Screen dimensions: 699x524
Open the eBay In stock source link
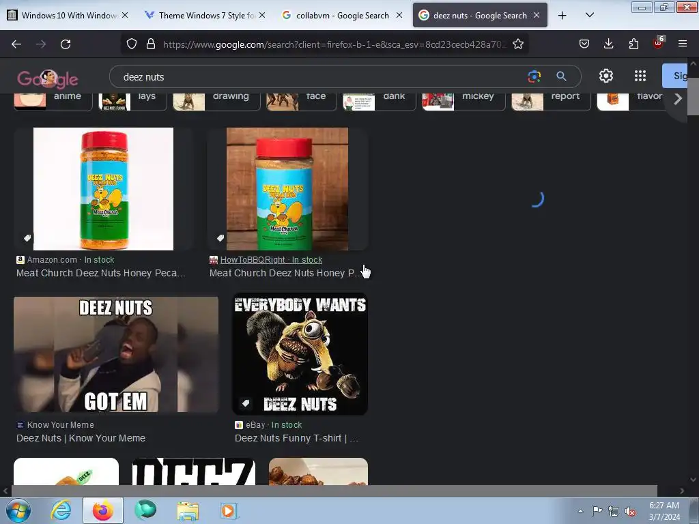pyautogui.click(x=274, y=425)
